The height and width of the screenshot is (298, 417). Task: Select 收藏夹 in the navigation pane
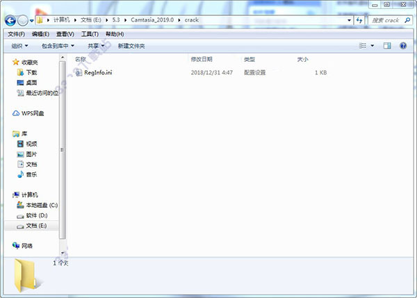pyautogui.click(x=29, y=63)
